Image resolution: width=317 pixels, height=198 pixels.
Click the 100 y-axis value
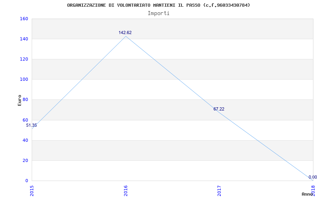pos(24,80)
